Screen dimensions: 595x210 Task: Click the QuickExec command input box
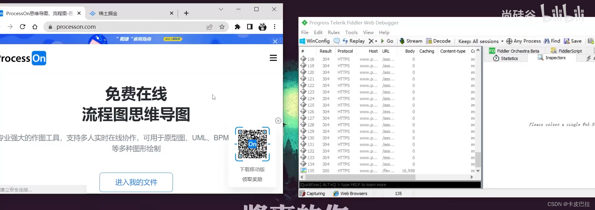390,185
